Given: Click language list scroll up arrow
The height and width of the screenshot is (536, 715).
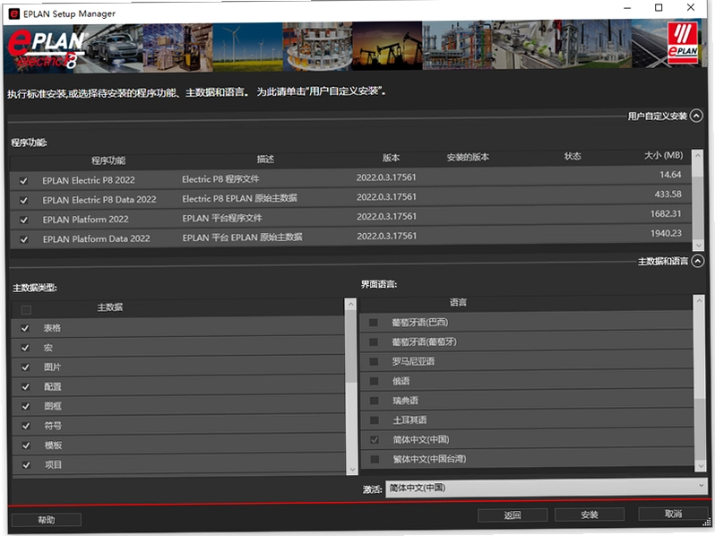Looking at the screenshot, I should 699,300.
